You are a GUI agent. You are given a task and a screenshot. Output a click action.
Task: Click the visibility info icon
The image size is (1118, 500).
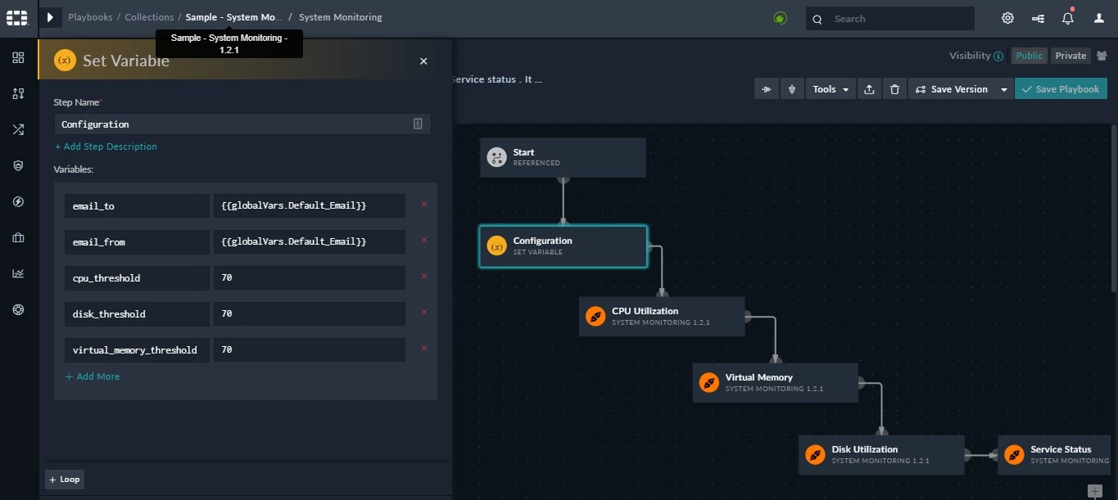(x=998, y=56)
